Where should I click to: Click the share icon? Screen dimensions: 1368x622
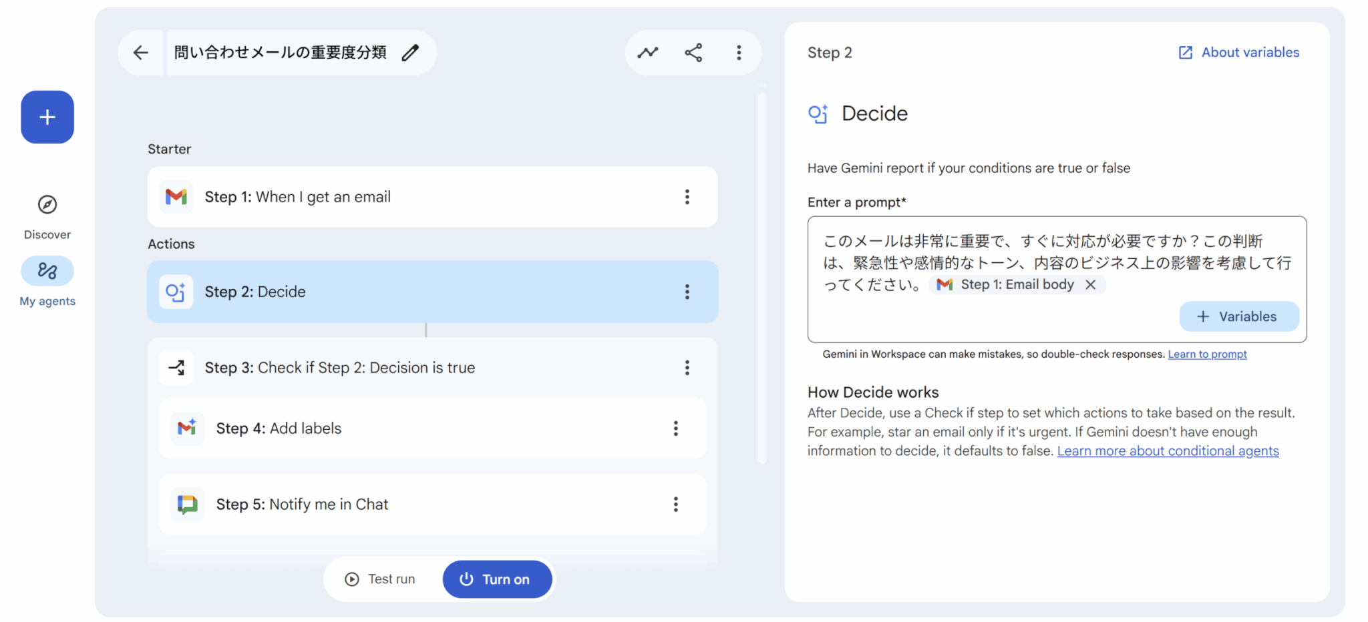(693, 53)
